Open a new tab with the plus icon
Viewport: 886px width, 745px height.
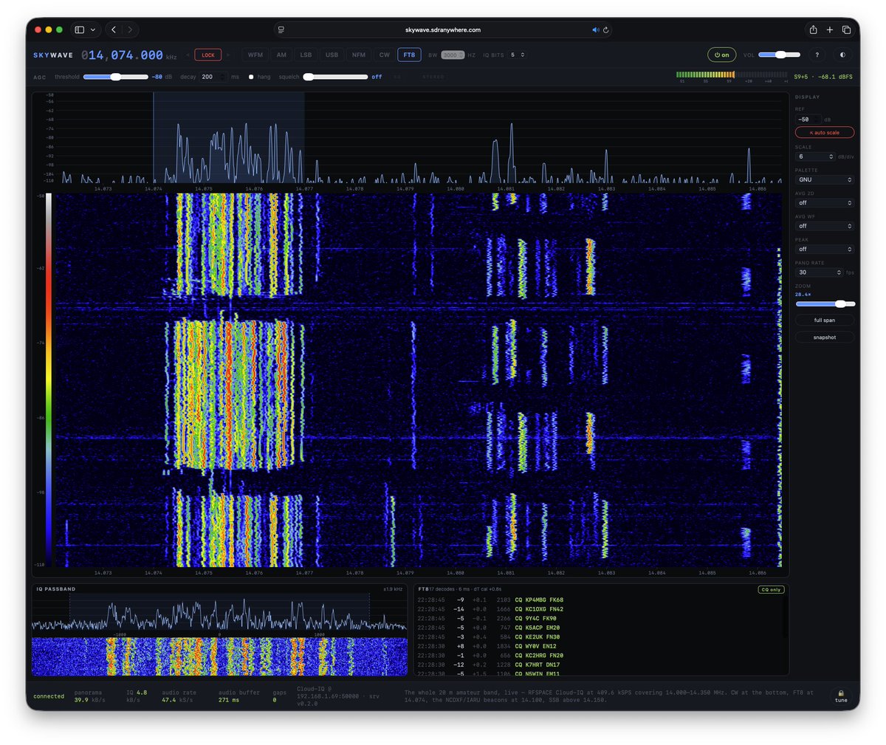click(x=830, y=30)
